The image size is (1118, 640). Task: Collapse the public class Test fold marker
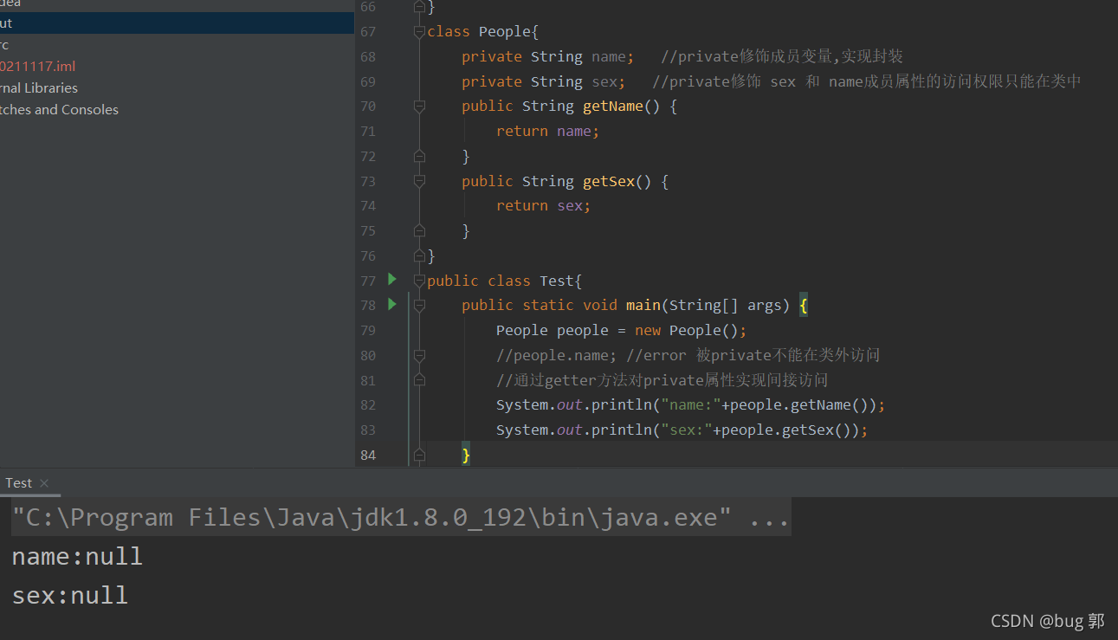pos(420,281)
